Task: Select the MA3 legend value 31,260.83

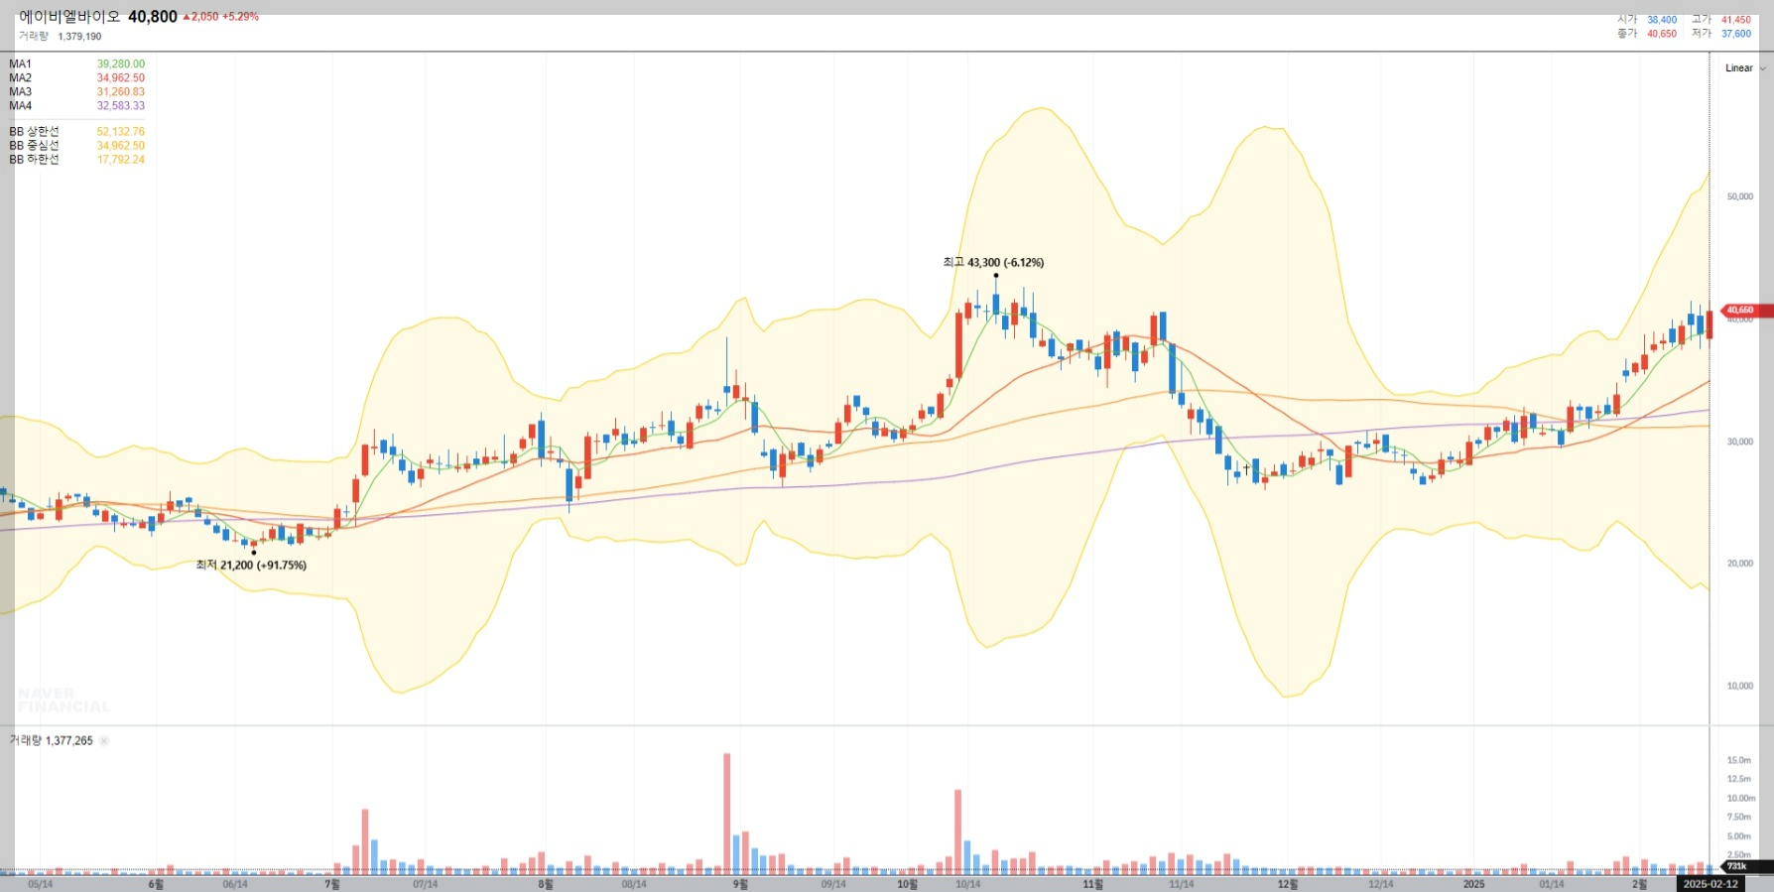Action: pyautogui.click(x=121, y=92)
